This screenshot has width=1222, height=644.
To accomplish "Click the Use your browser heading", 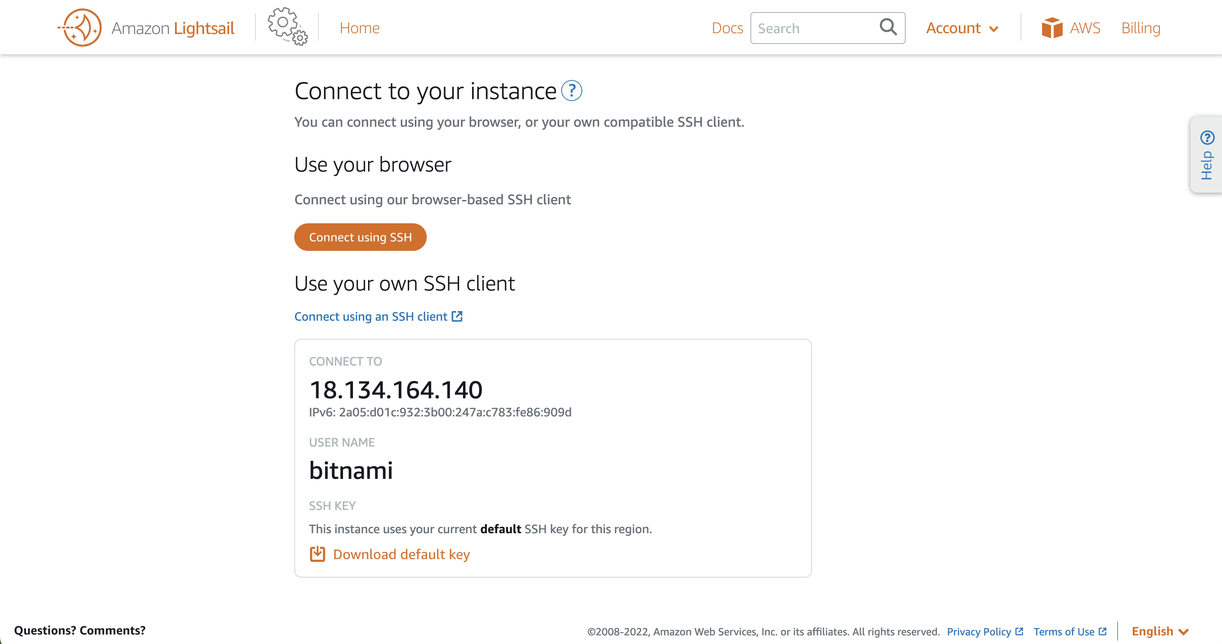I will tap(373, 164).
